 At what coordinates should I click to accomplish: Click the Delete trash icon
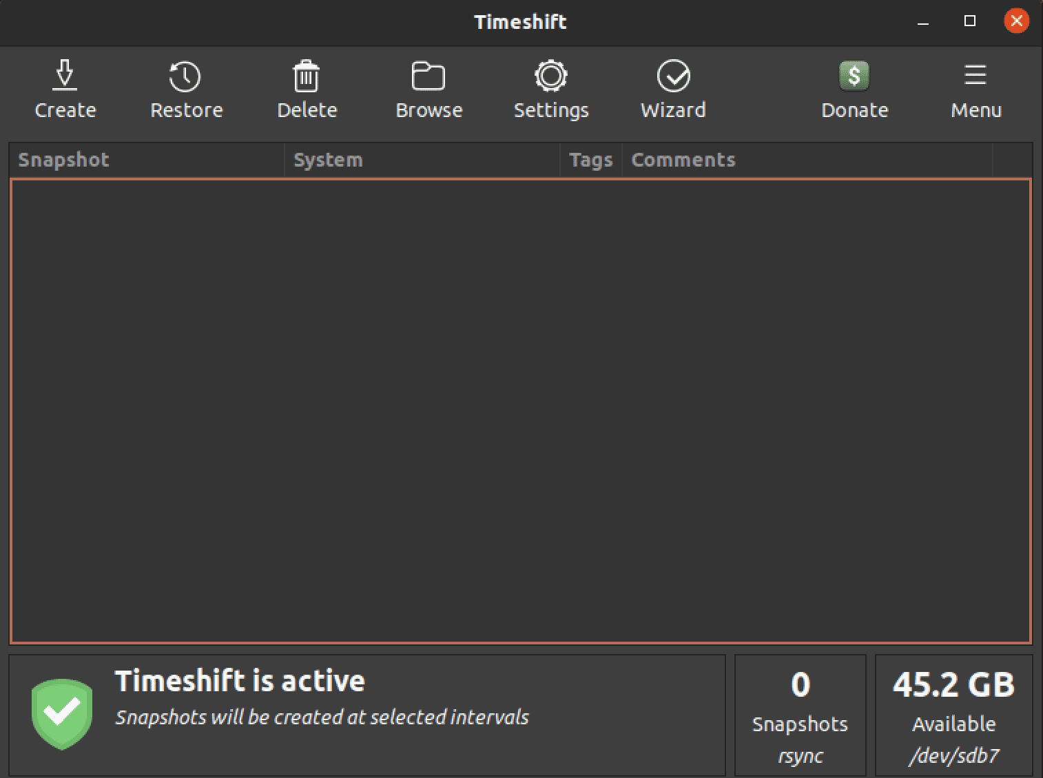click(307, 76)
